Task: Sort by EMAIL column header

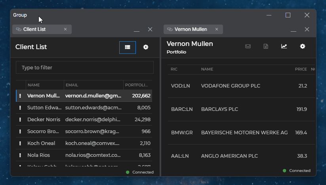Action: coord(72,85)
